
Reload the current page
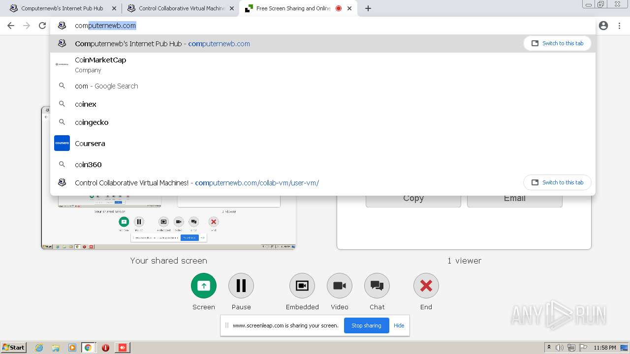42,26
